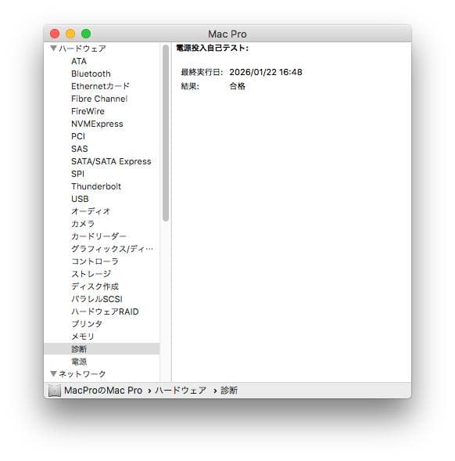455x461 pixels.
Task: Select ATA in the sidebar
Action: [x=79, y=61]
